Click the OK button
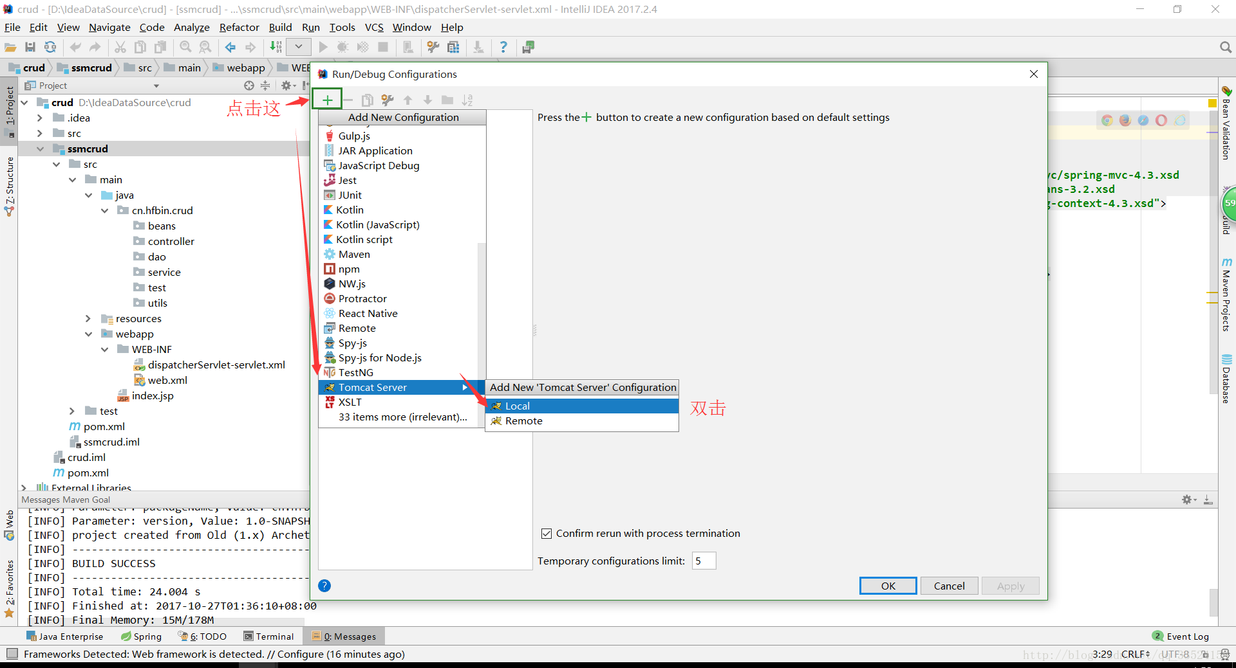This screenshot has height=668, width=1236. (x=888, y=586)
